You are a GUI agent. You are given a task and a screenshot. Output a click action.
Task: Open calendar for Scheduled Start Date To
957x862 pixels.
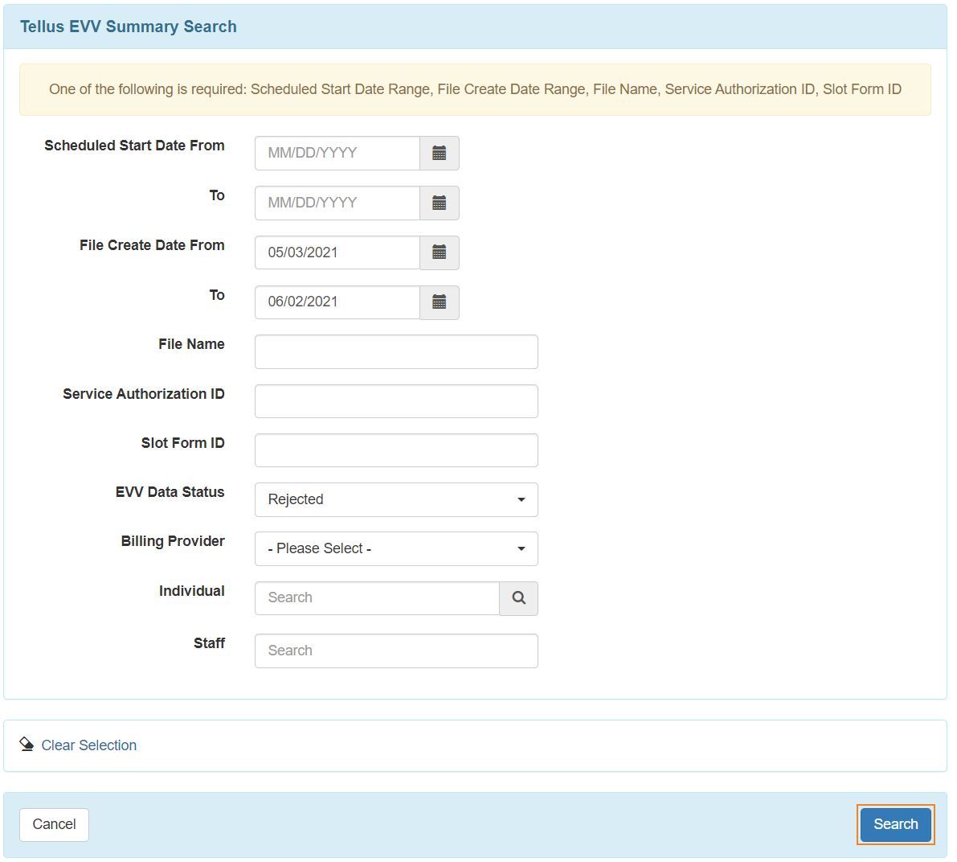440,203
